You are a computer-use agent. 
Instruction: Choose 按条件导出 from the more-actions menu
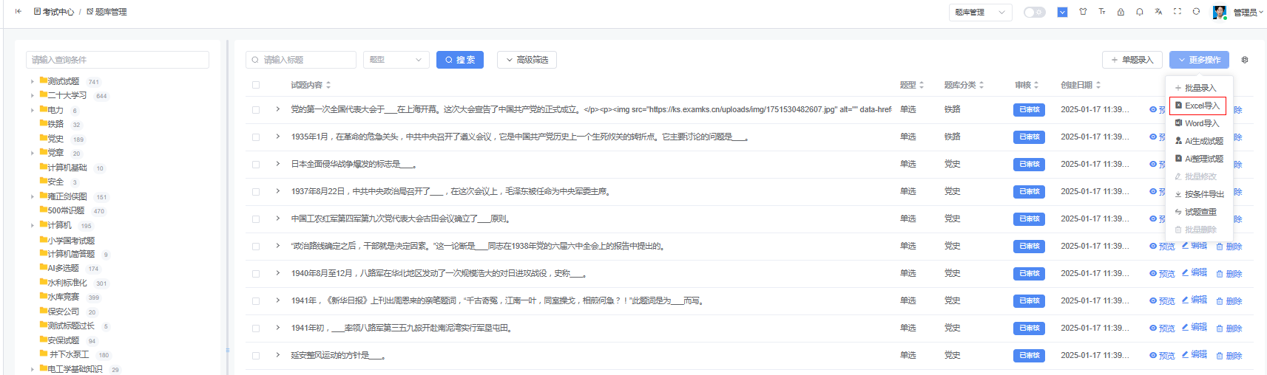pos(1199,194)
